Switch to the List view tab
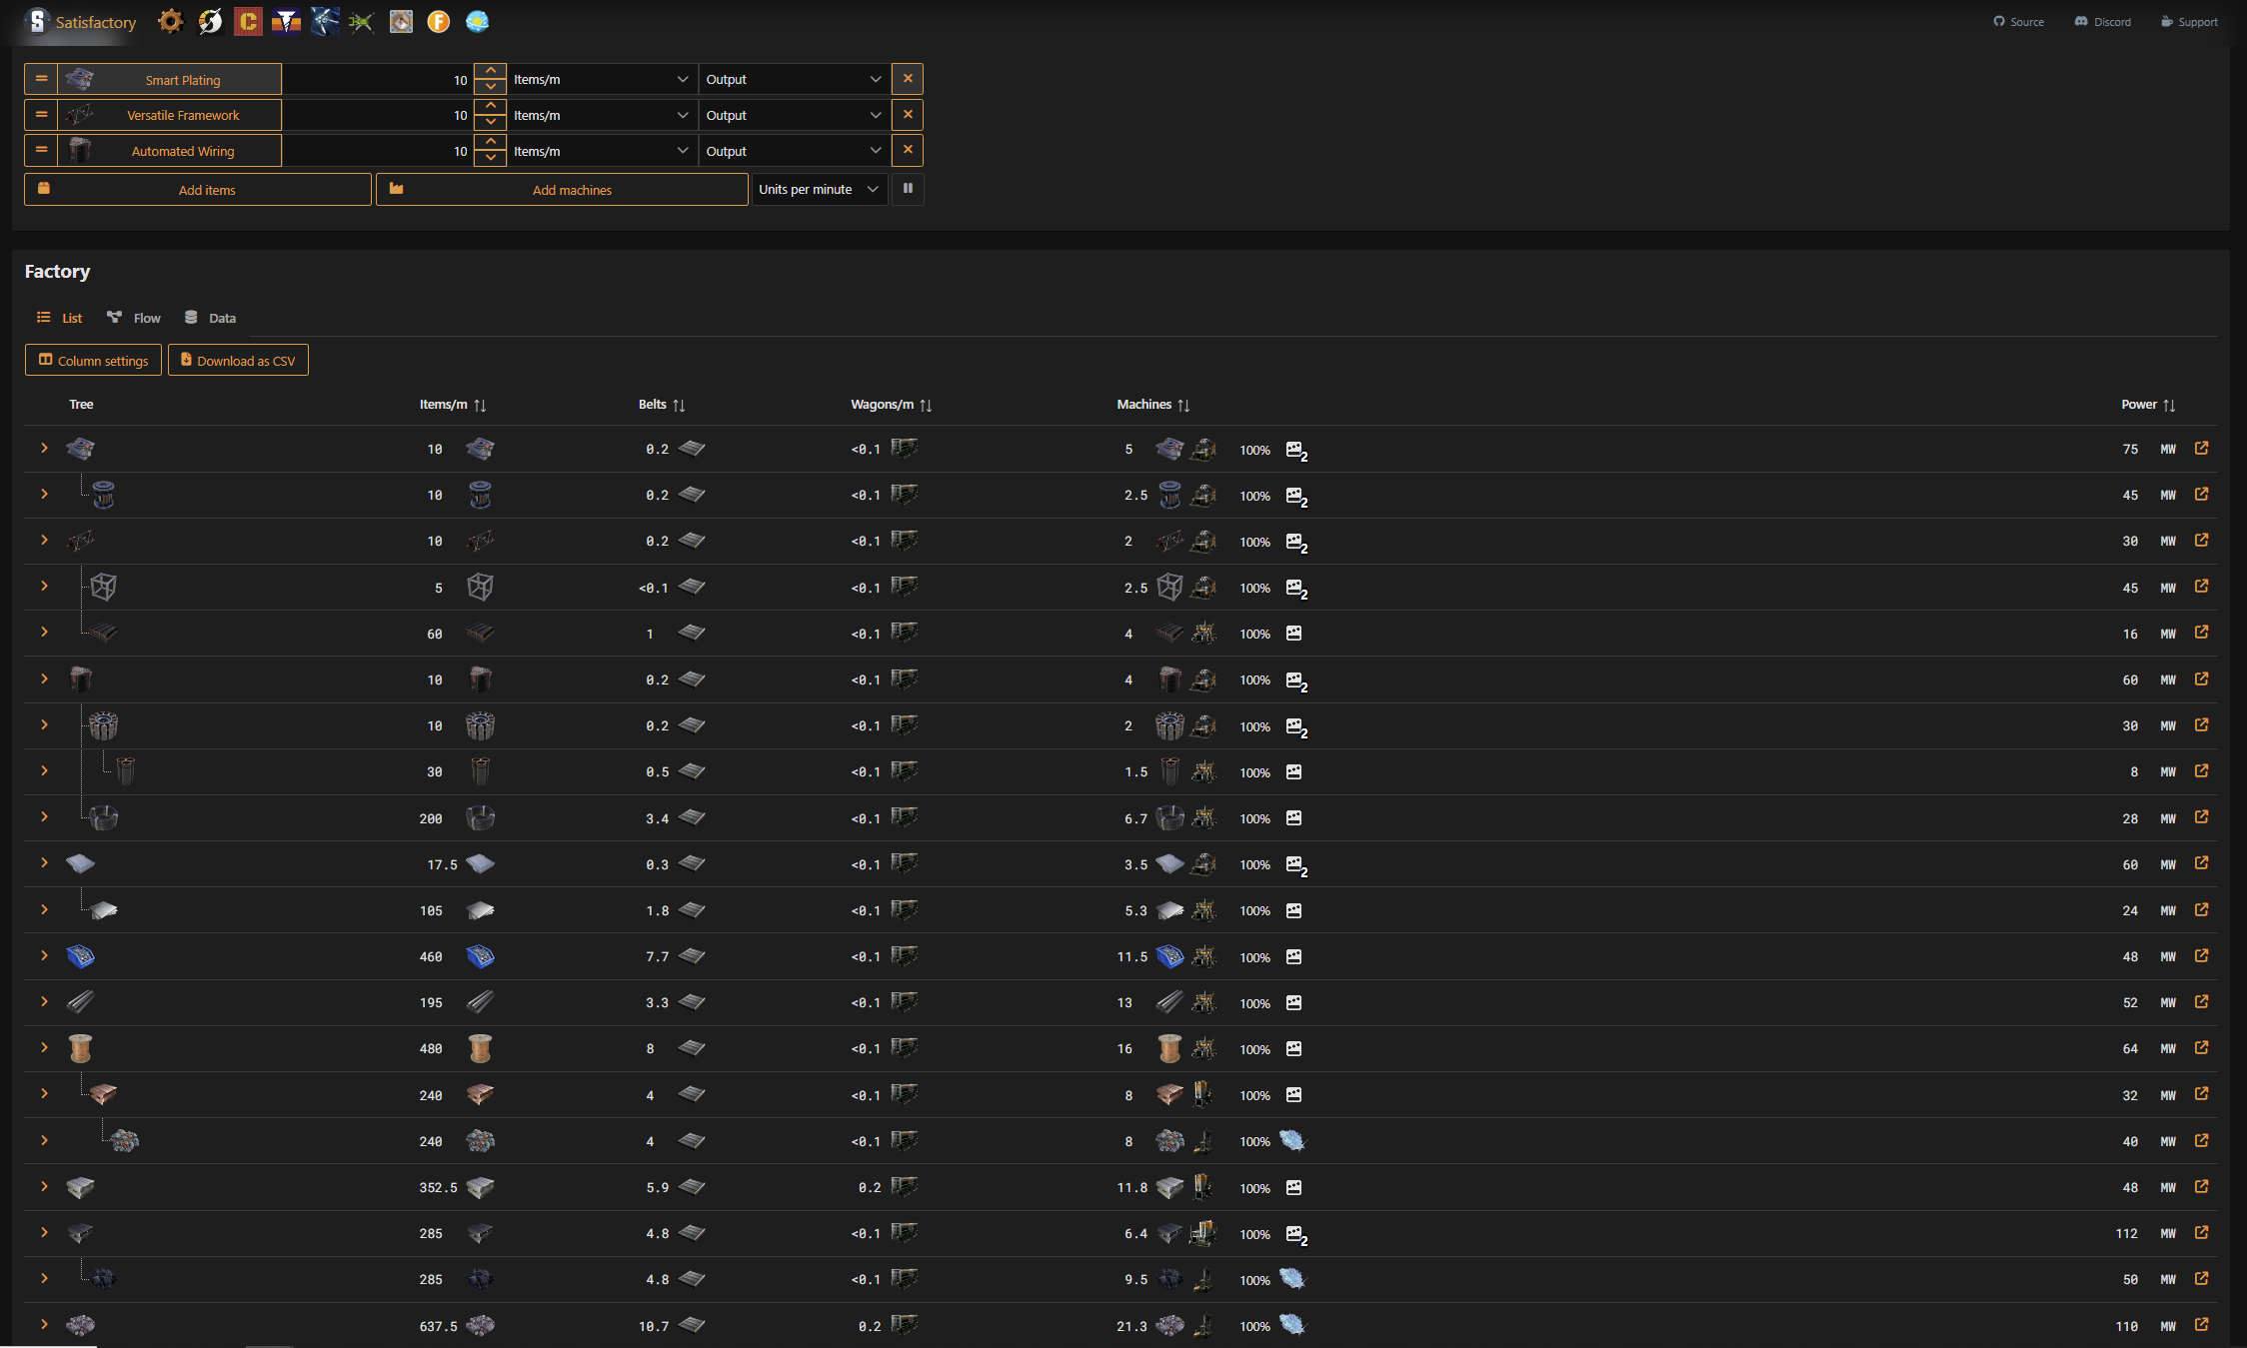The height and width of the screenshot is (1348, 2247). coord(60,318)
